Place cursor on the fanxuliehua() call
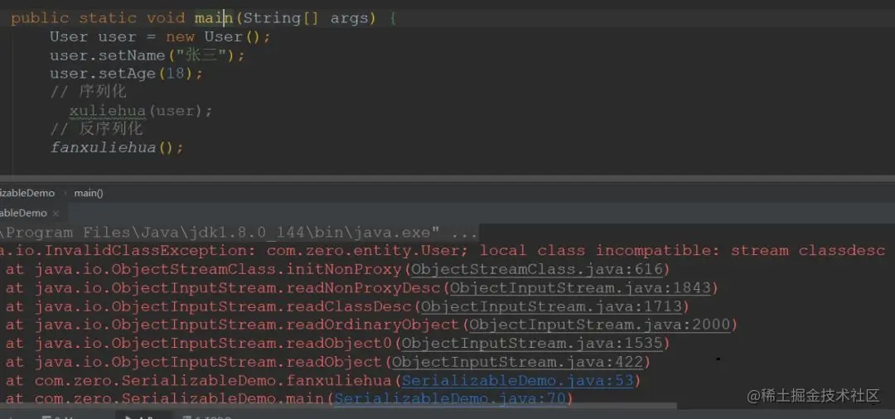The height and width of the screenshot is (419, 895). tap(117, 148)
